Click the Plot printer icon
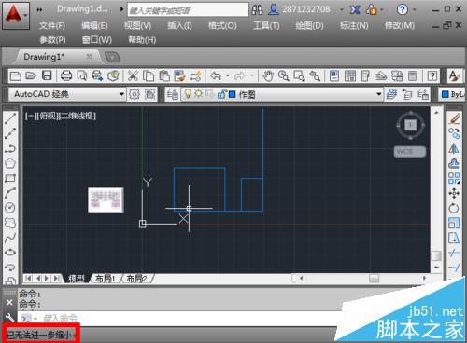 click(66, 75)
